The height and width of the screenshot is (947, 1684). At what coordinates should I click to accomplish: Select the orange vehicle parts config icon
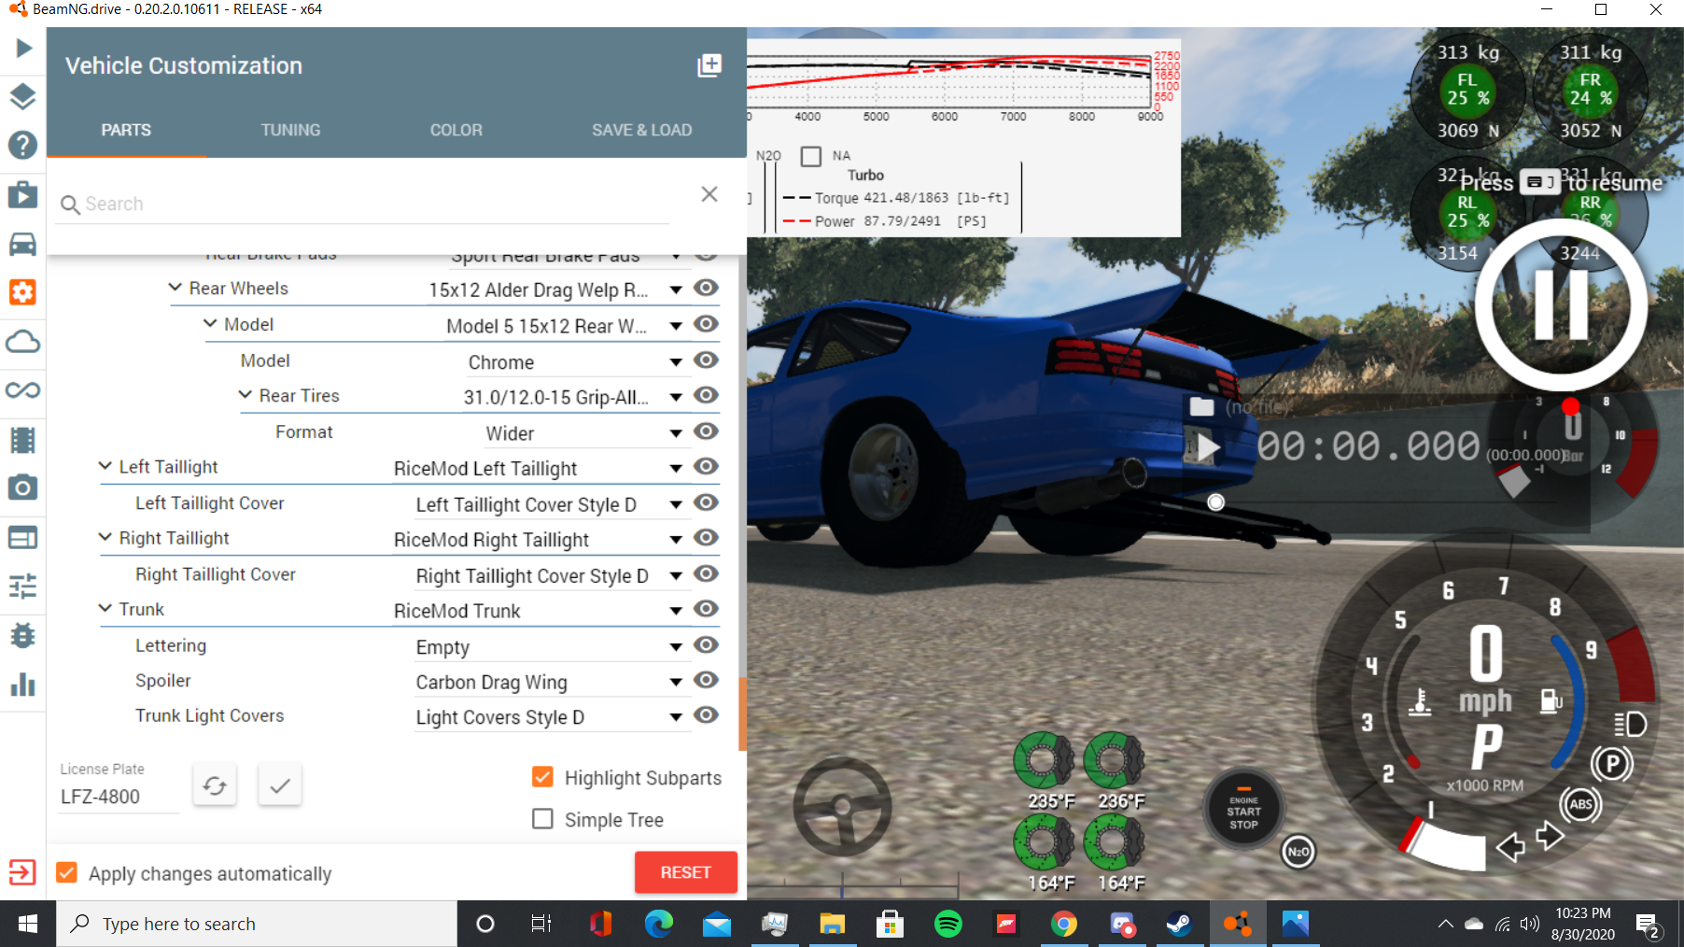[x=22, y=292]
